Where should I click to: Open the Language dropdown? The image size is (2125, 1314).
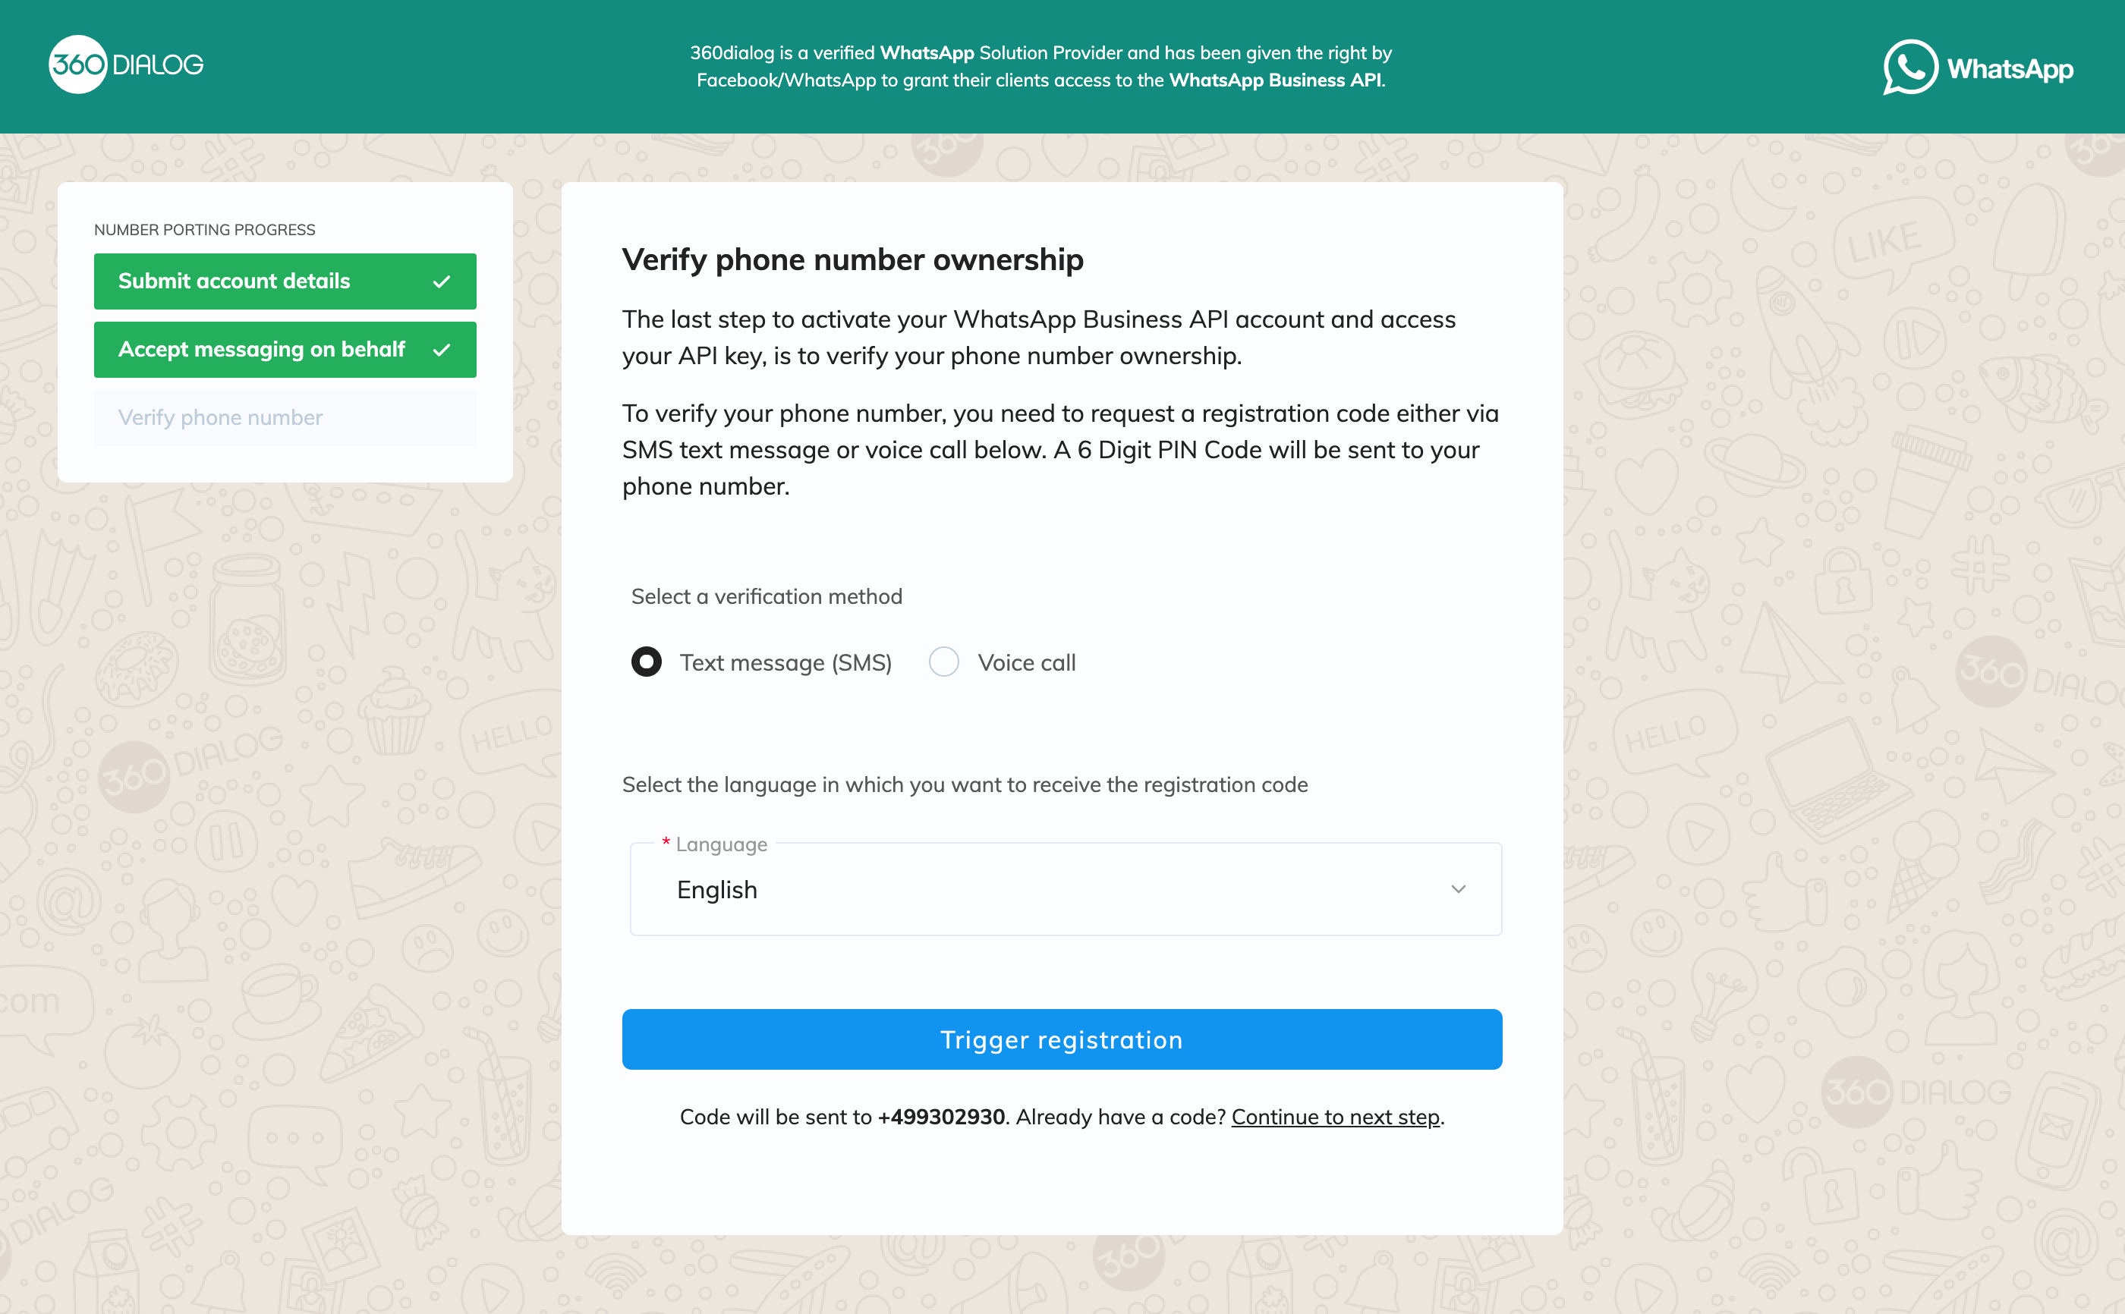coord(1065,889)
